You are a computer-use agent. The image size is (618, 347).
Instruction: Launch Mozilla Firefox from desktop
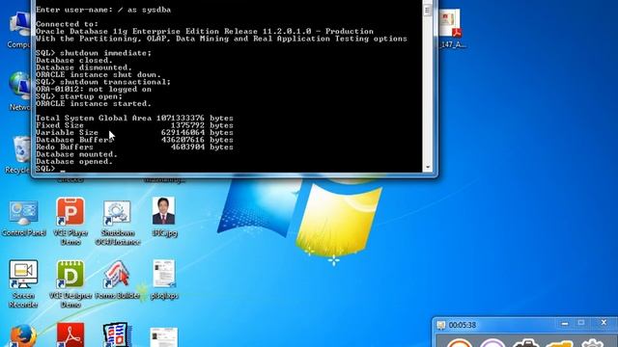click(23, 335)
